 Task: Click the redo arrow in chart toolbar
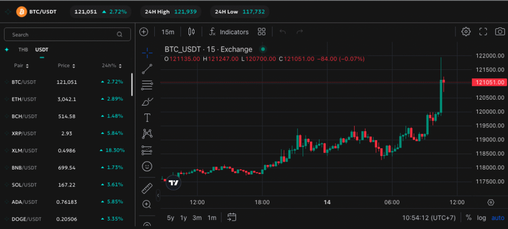click(300, 32)
